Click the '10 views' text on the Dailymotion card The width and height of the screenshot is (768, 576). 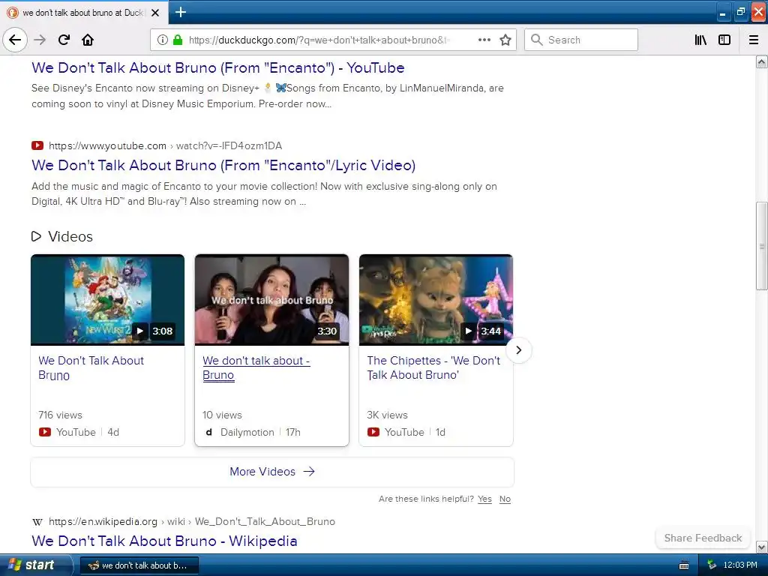point(222,415)
